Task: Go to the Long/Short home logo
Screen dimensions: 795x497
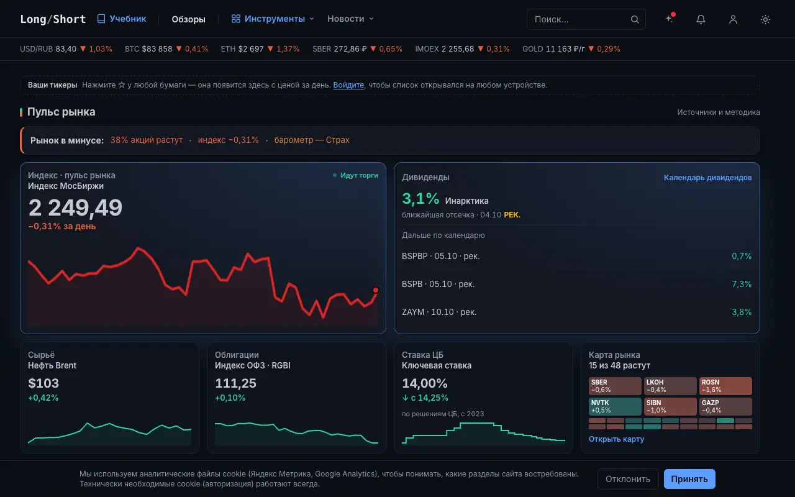Action: 53,19
